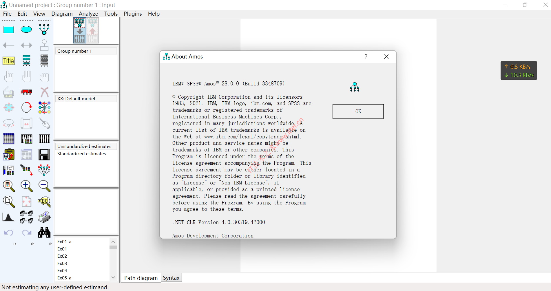The width and height of the screenshot is (551, 291).
Task: Click the undo arrow icon
Action: pos(8,233)
